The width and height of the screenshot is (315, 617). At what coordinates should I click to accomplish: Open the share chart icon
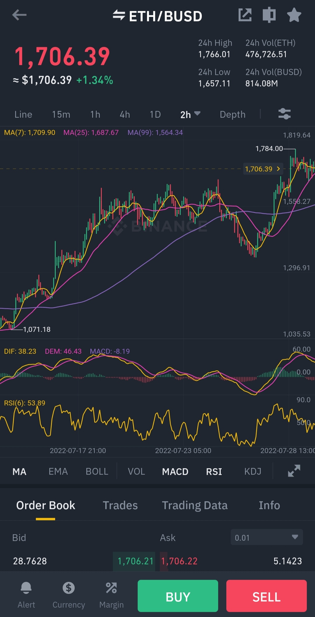pyautogui.click(x=245, y=15)
